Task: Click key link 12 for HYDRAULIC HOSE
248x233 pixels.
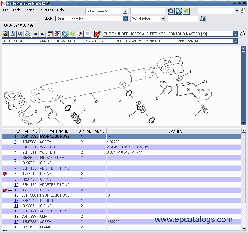Action: (16, 195)
